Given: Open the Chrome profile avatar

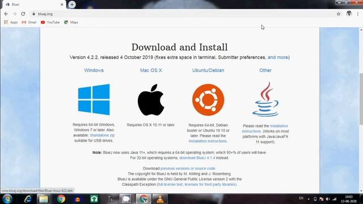Looking at the screenshot, I should coord(349,14).
